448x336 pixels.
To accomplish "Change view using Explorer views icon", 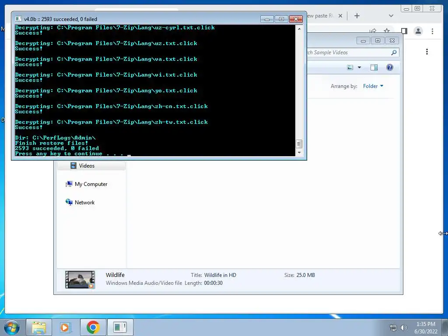I will [350, 67].
